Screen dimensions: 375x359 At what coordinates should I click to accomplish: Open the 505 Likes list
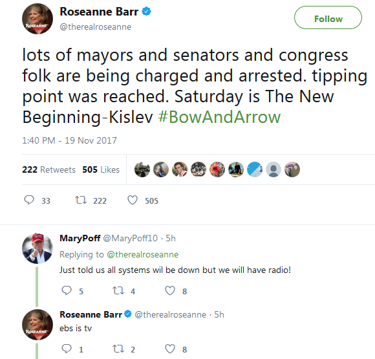(x=101, y=169)
